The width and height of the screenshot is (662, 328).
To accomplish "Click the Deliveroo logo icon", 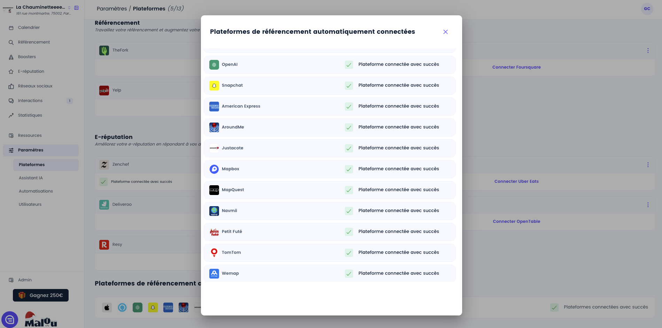I will (x=104, y=205).
